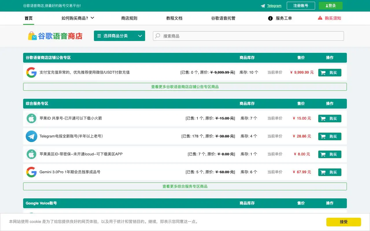Viewport: 370px width, 231px height.
Task: Click the red warning triangle icon
Action: pyautogui.click(x=320, y=18)
